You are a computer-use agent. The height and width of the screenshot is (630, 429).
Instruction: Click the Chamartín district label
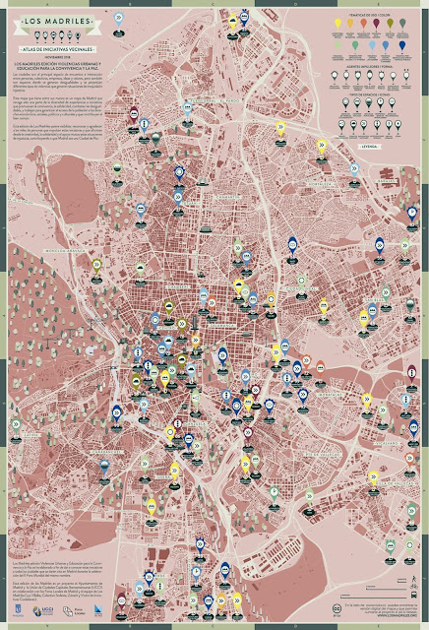click(x=227, y=197)
